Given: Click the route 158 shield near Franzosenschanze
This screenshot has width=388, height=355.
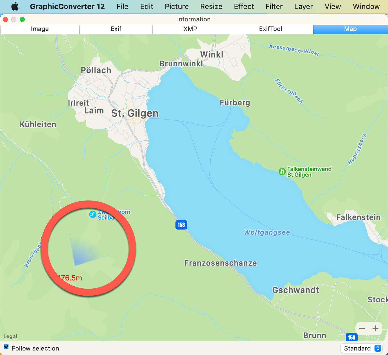Looking at the screenshot, I should [x=181, y=225].
